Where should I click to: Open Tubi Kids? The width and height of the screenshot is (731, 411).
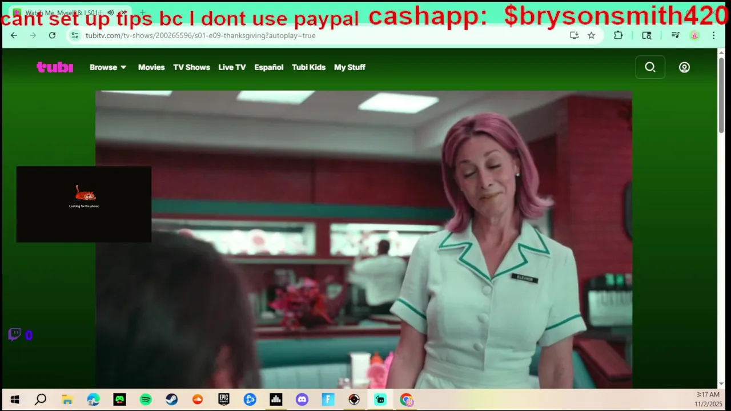(x=308, y=67)
